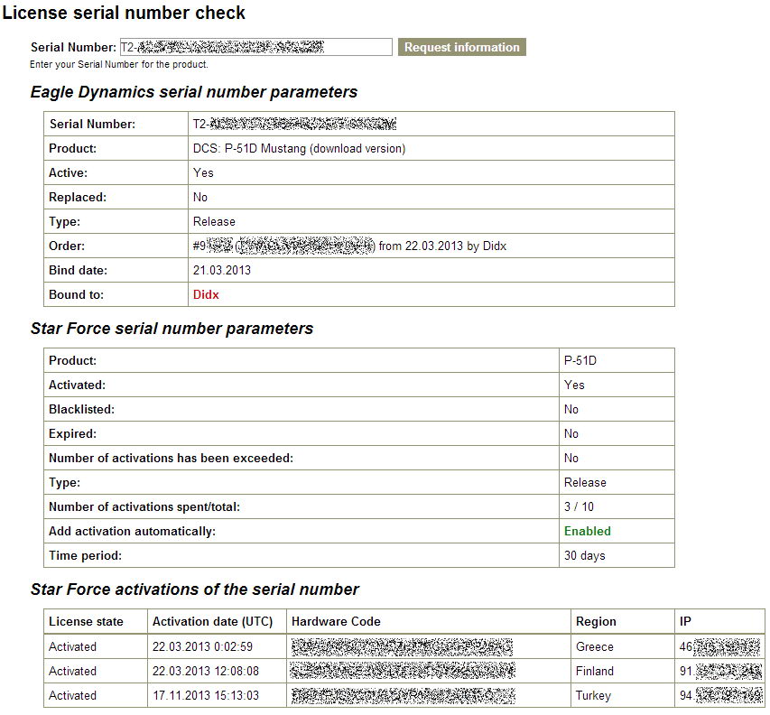
Task: Click the 'Activated:' parameter label
Action: click(x=77, y=385)
